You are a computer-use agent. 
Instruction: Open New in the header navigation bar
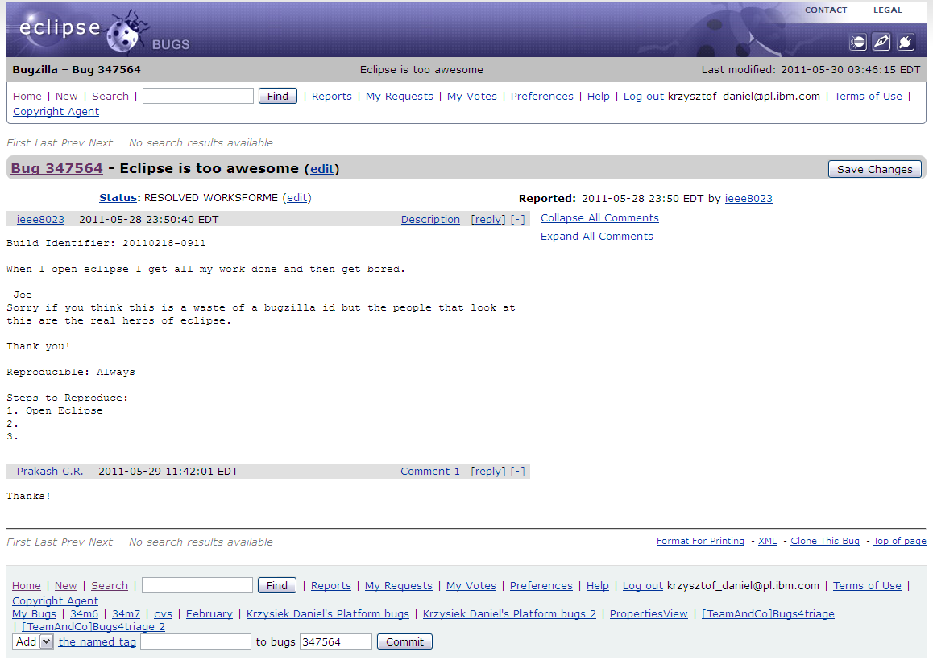[67, 97]
